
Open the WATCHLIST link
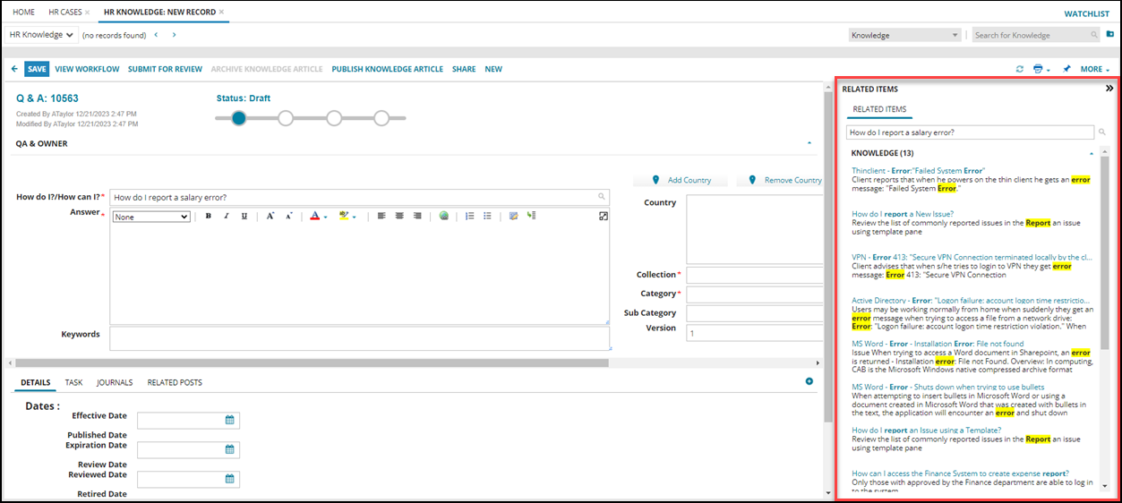tap(1086, 14)
